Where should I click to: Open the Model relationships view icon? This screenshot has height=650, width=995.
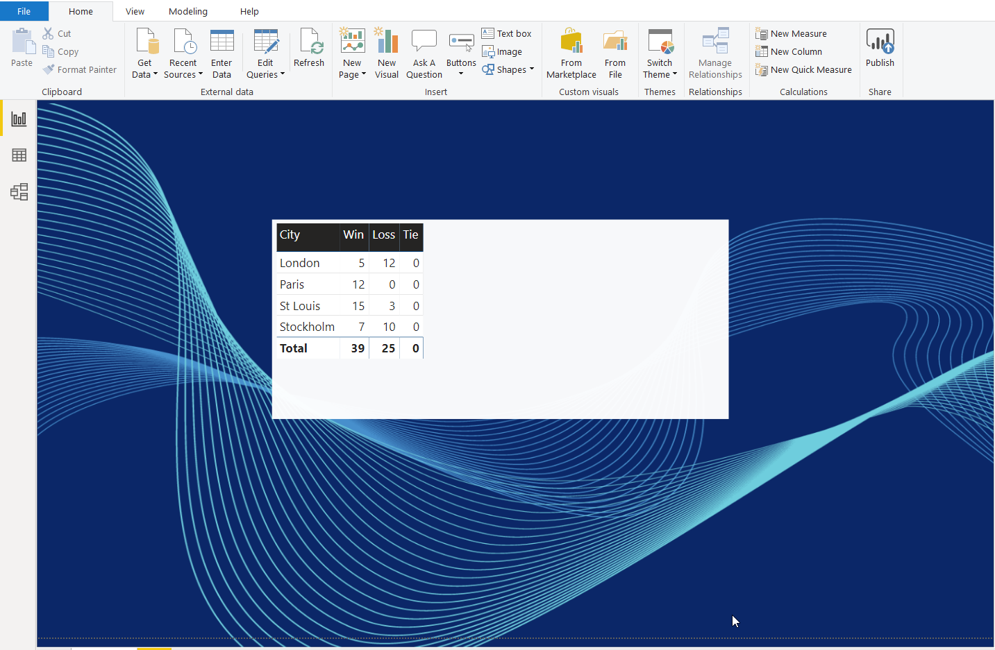point(19,192)
